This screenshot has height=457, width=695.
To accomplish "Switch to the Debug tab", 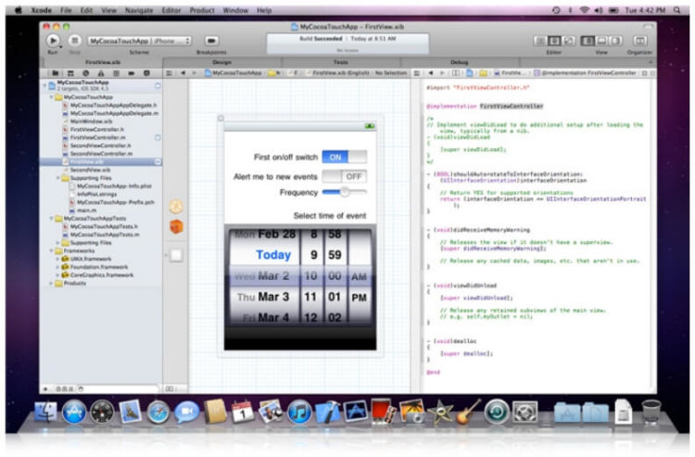I will (460, 62).
